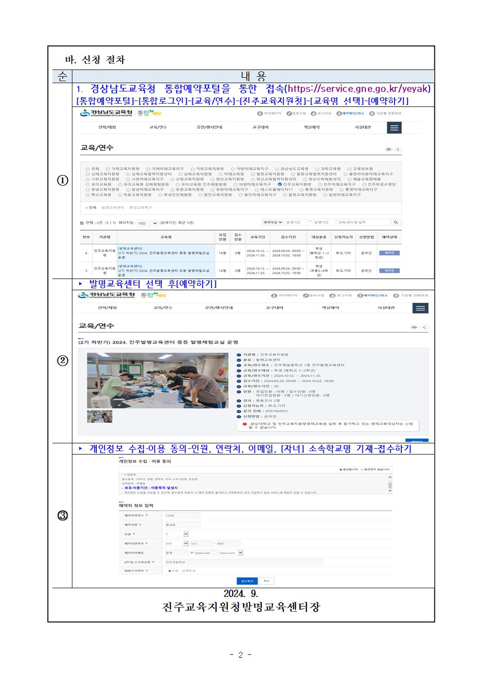Screen dimensions: 482x682
Task: Click the print icon beside first 교육/연수 heading
Action: point(388,150)
